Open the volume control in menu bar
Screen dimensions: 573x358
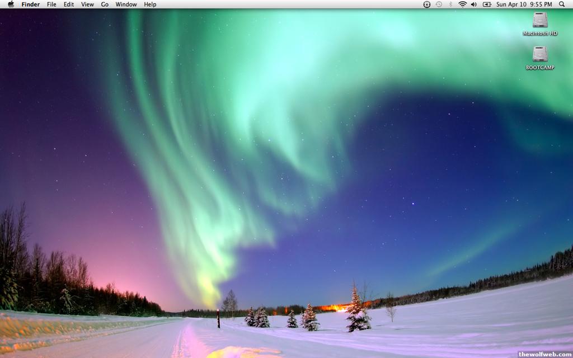pos(474,4)
